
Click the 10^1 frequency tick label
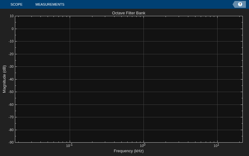(216, 145)
